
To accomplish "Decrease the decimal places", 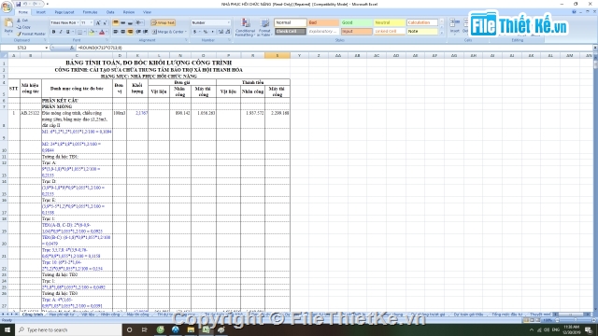I will (x=228, y=32).
